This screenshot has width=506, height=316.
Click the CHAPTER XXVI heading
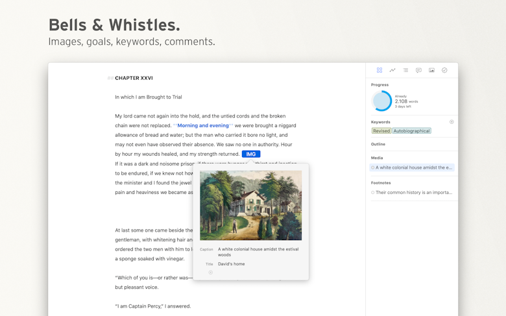point(134,78)
